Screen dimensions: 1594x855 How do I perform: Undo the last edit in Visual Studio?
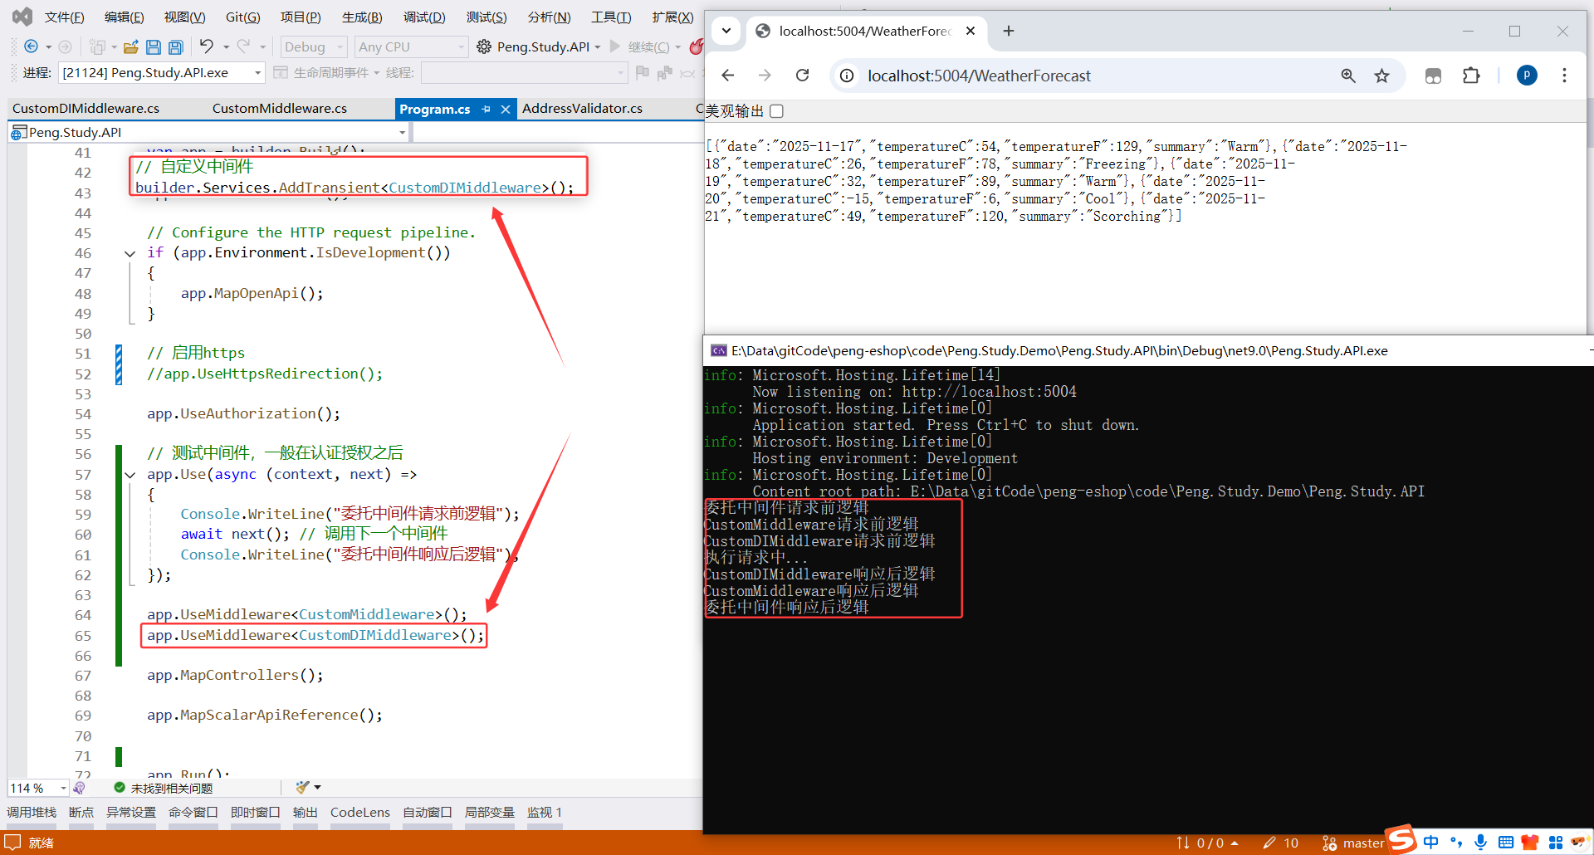[x=207, y=46]
